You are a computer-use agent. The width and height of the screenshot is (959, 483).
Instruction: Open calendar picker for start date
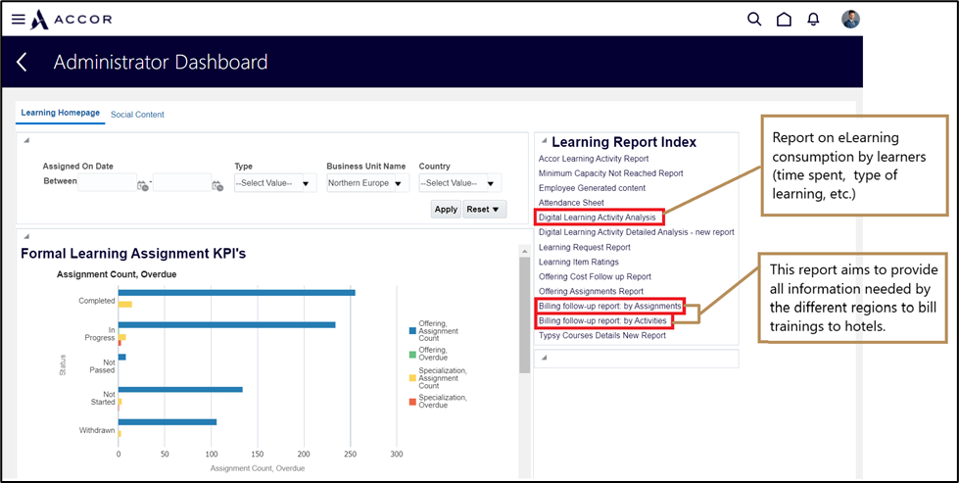click(143, 186)
